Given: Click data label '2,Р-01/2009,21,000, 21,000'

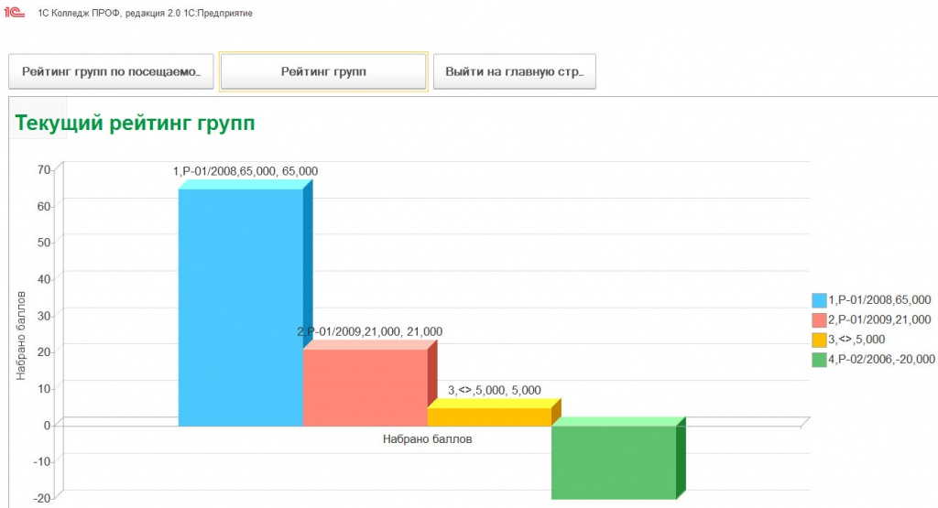Looking at the screenshot, I should click(x=370, y=331).
